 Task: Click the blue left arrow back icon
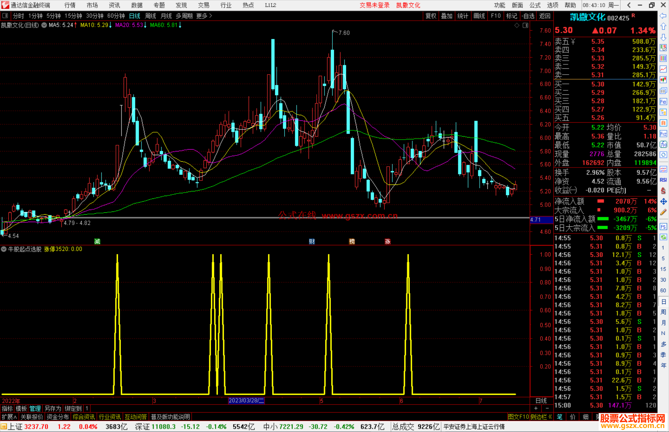coord(663,16)
